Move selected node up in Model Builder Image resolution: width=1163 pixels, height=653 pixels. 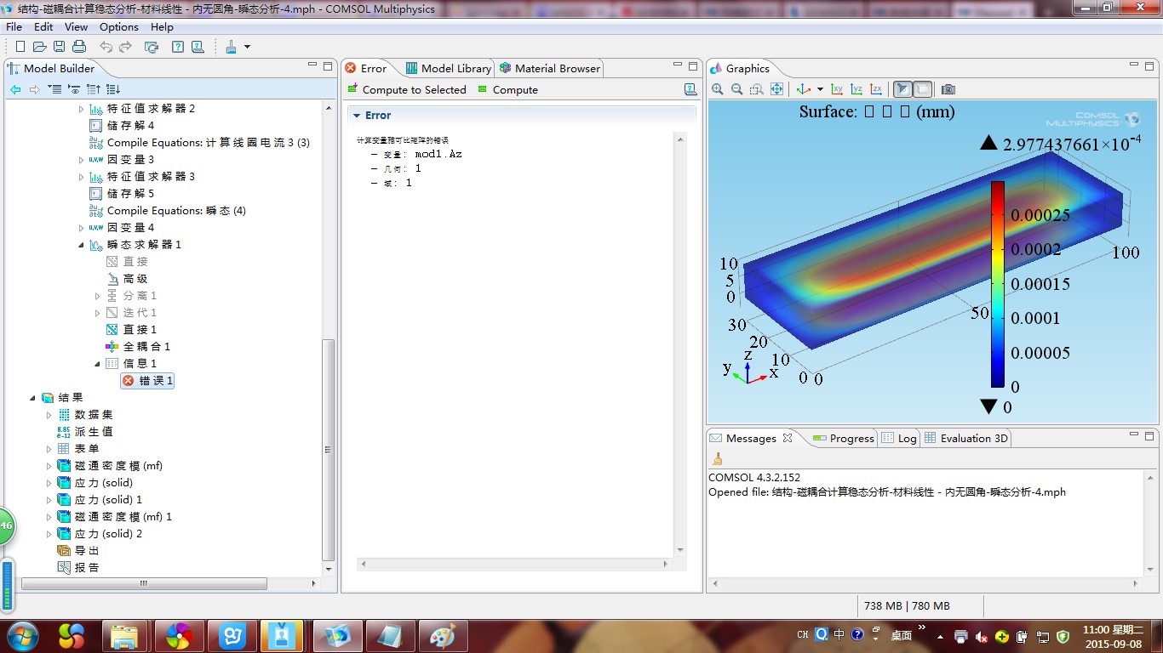pyautogui.click(x=94, y=89)
